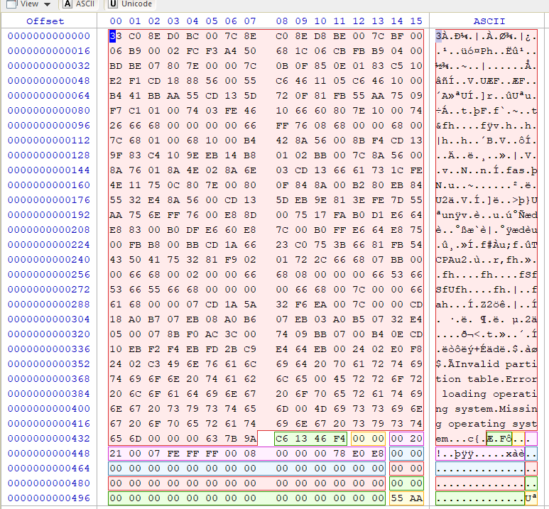Click offset label 0000000000000
549x509 pixels.
(x=49, y=36)
